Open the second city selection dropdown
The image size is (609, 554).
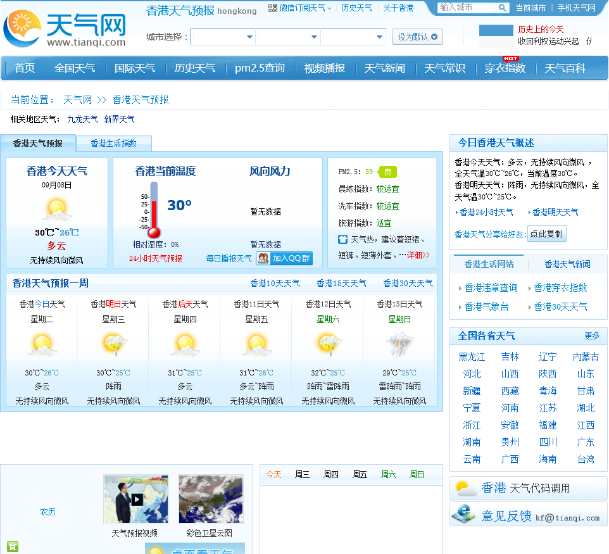(x=288, y=37)
